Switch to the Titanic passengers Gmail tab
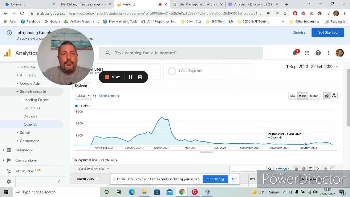 pyautogui.click(x=86, y=4)
